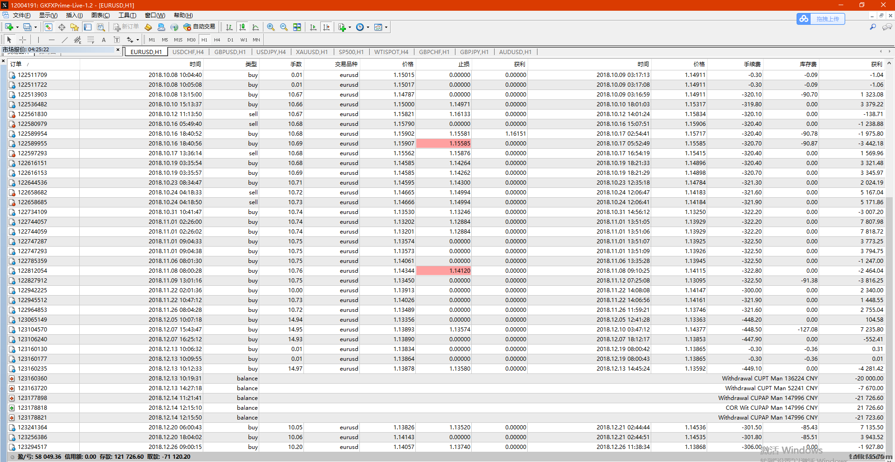Expand the templates dropdown arrow

tap(386, 27)
